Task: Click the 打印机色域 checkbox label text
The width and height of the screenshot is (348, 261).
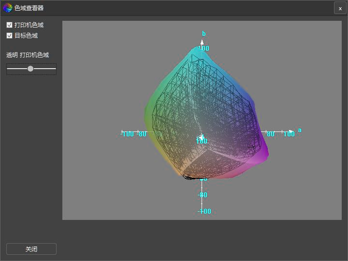Action: [x=29, y=25]
